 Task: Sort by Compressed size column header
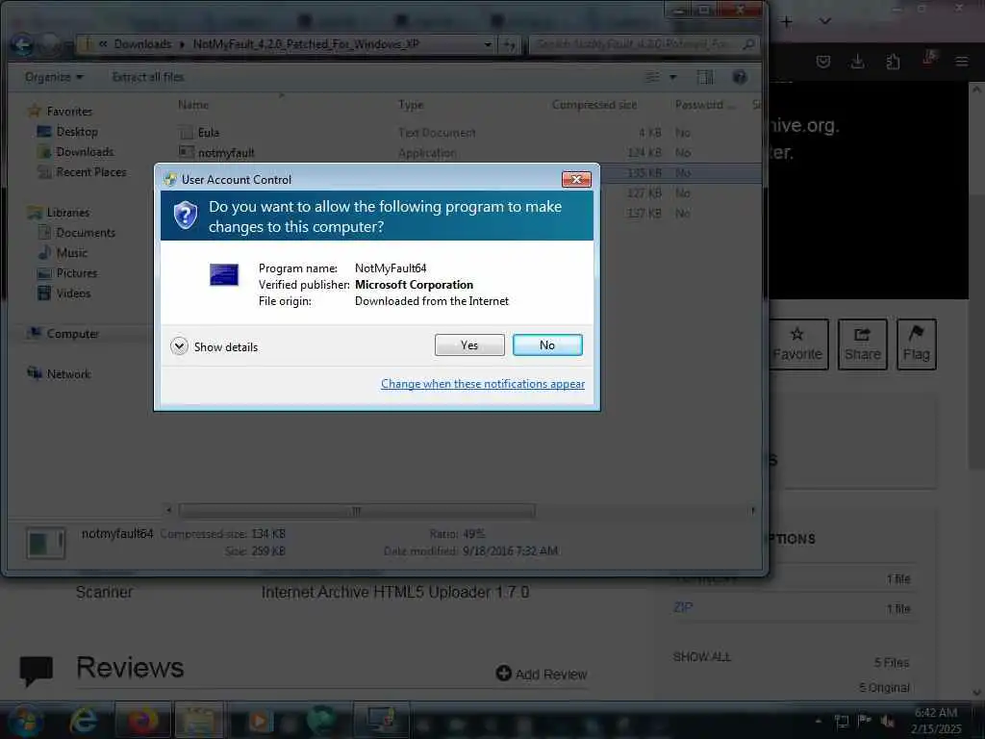(594, 105)
